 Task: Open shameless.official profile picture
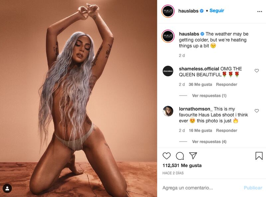point(168,71)
